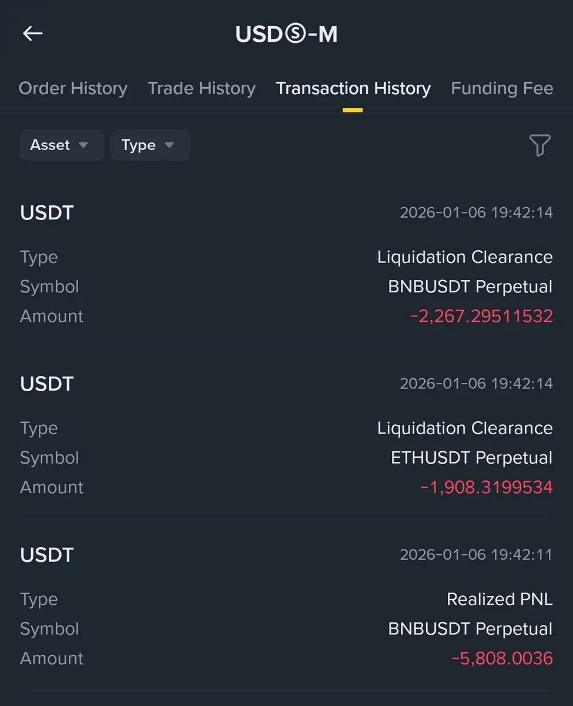573x706 pixels.
Task: Expand the Asset dropdown
Action: [x=61, y=145]
